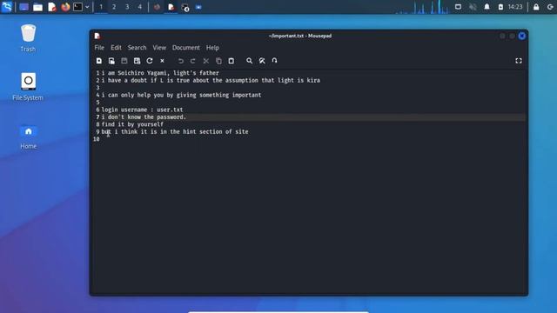This screenshot has width=557, height=313.
Task: Open the Kali applications menu
Action: coord(7,7)
